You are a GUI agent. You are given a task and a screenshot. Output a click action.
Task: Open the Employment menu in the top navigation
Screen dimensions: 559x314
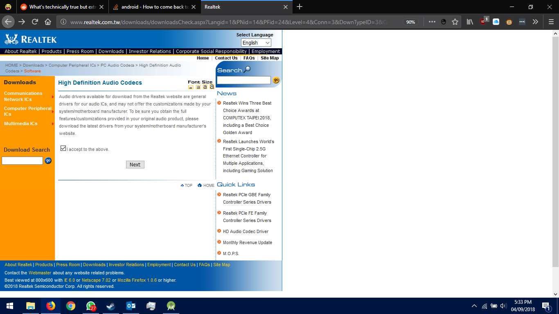266,51
